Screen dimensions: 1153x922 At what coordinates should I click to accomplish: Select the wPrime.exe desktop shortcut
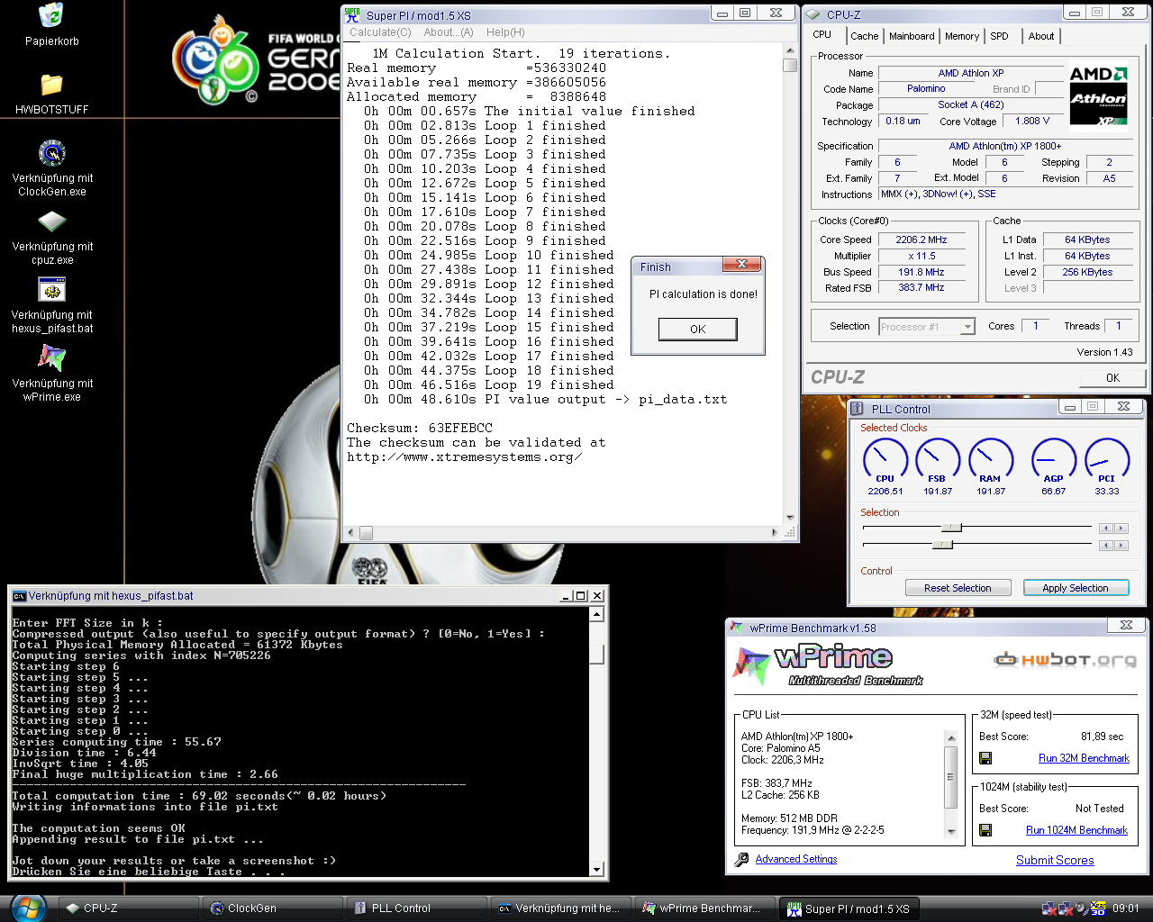[x=52, y=357]
